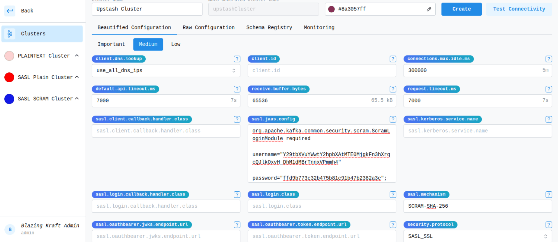
Task: Focus sasl.oauthbearer.token.endpoint.url input
Action: click(322, 236)
